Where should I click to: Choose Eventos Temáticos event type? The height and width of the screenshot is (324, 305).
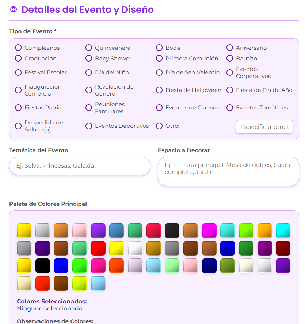pyautogui.click(x=230, y=108)
